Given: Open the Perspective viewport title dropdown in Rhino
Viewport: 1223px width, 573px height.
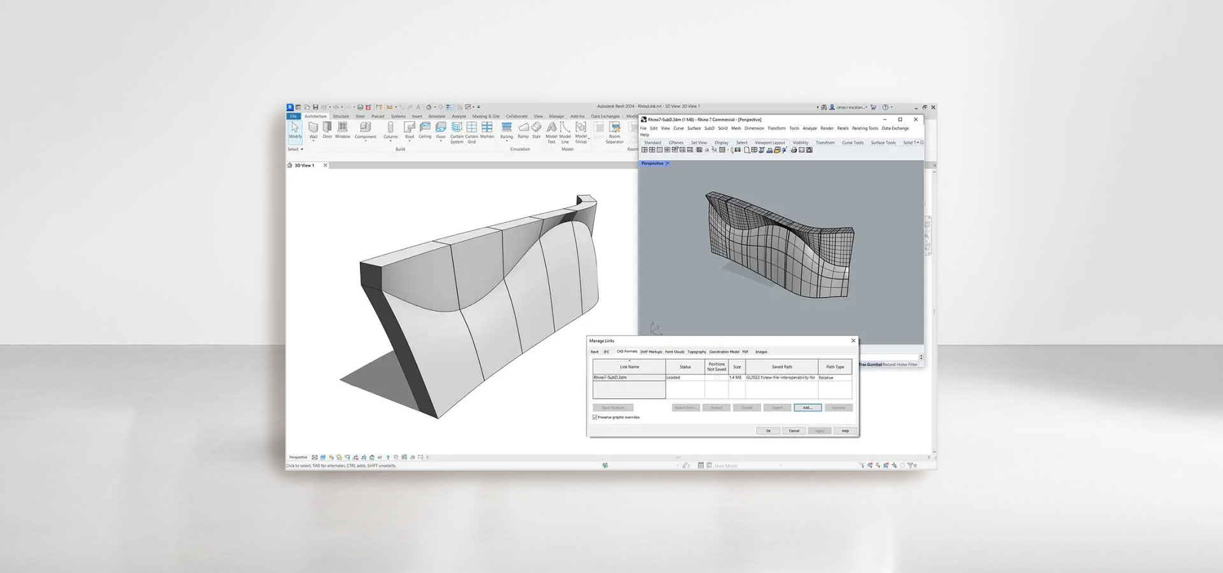Looking at the screenshot, I should point(668,164).
